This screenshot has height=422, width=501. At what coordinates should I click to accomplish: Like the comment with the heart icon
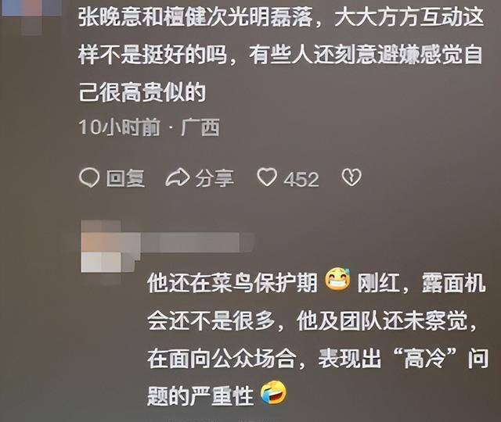point(267,177)
